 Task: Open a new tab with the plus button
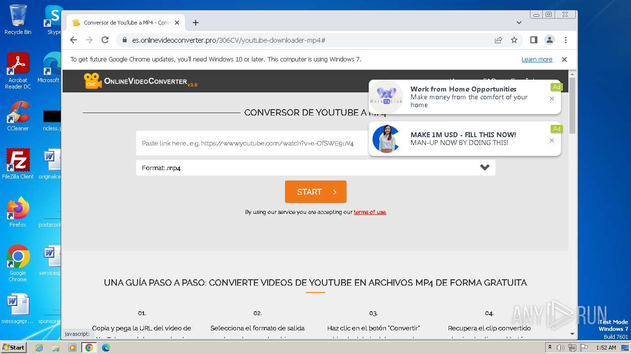196,23
